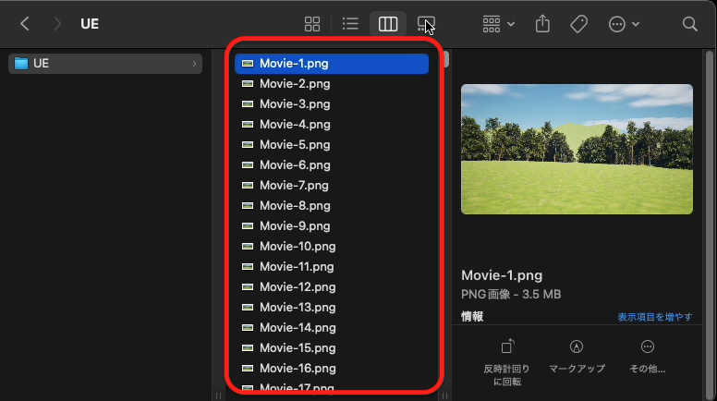The width and height of the screenshot is (717, 401).
Task: Go forward in folder history
Action: point(57,24)
